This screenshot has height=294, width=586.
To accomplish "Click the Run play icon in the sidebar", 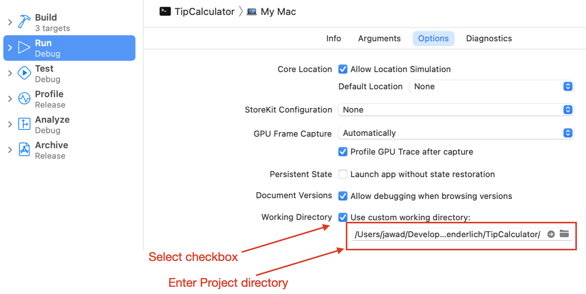I will [x=24, y=47].
